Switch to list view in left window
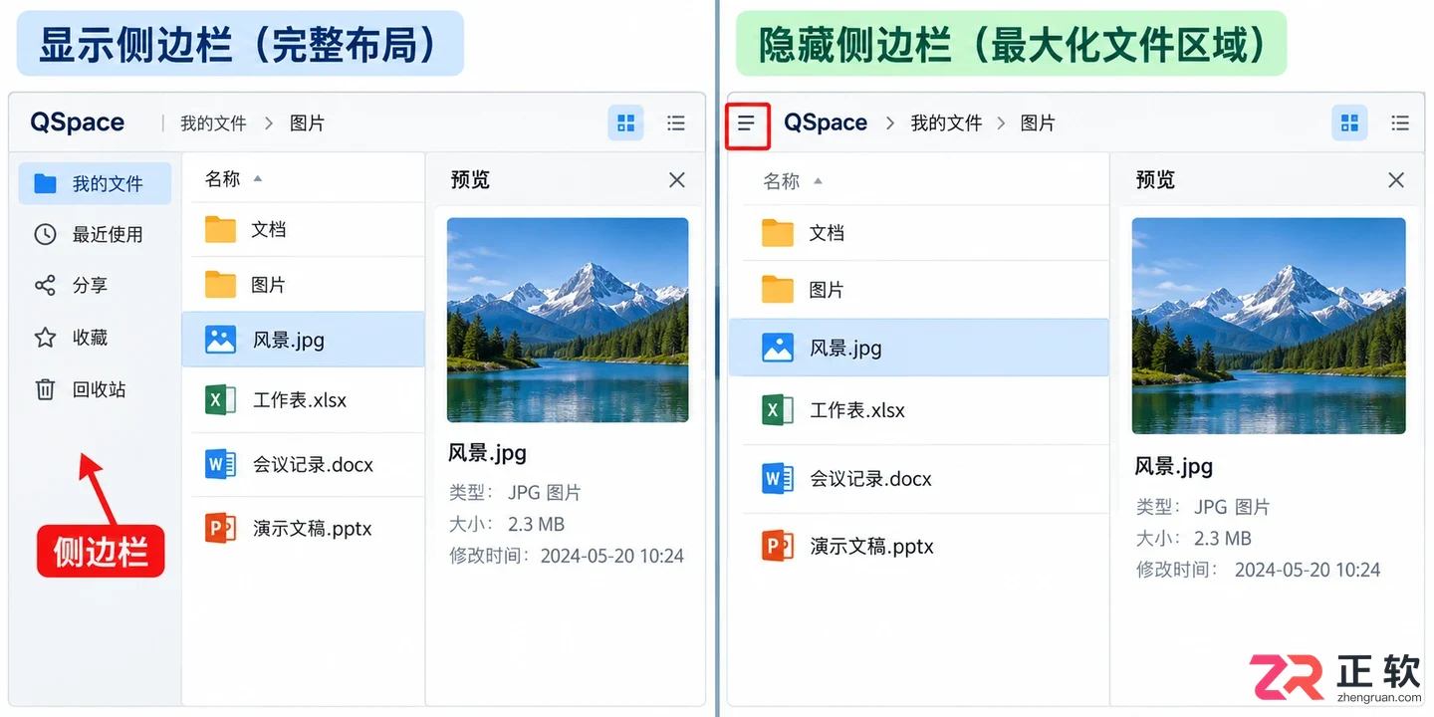Image resolution: width=1434 pixels, height=717 pixels. point(676,123)
